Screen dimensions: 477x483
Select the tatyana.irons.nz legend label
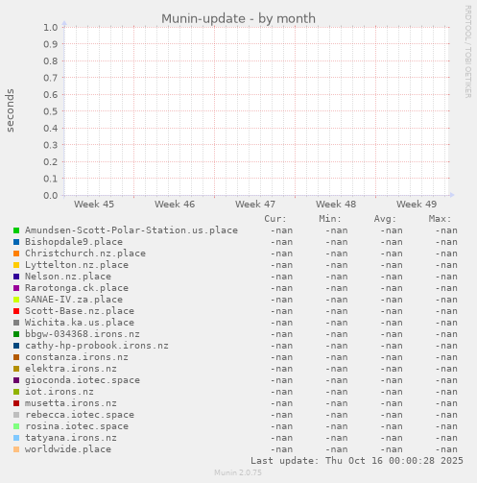[x=71, y=438]
